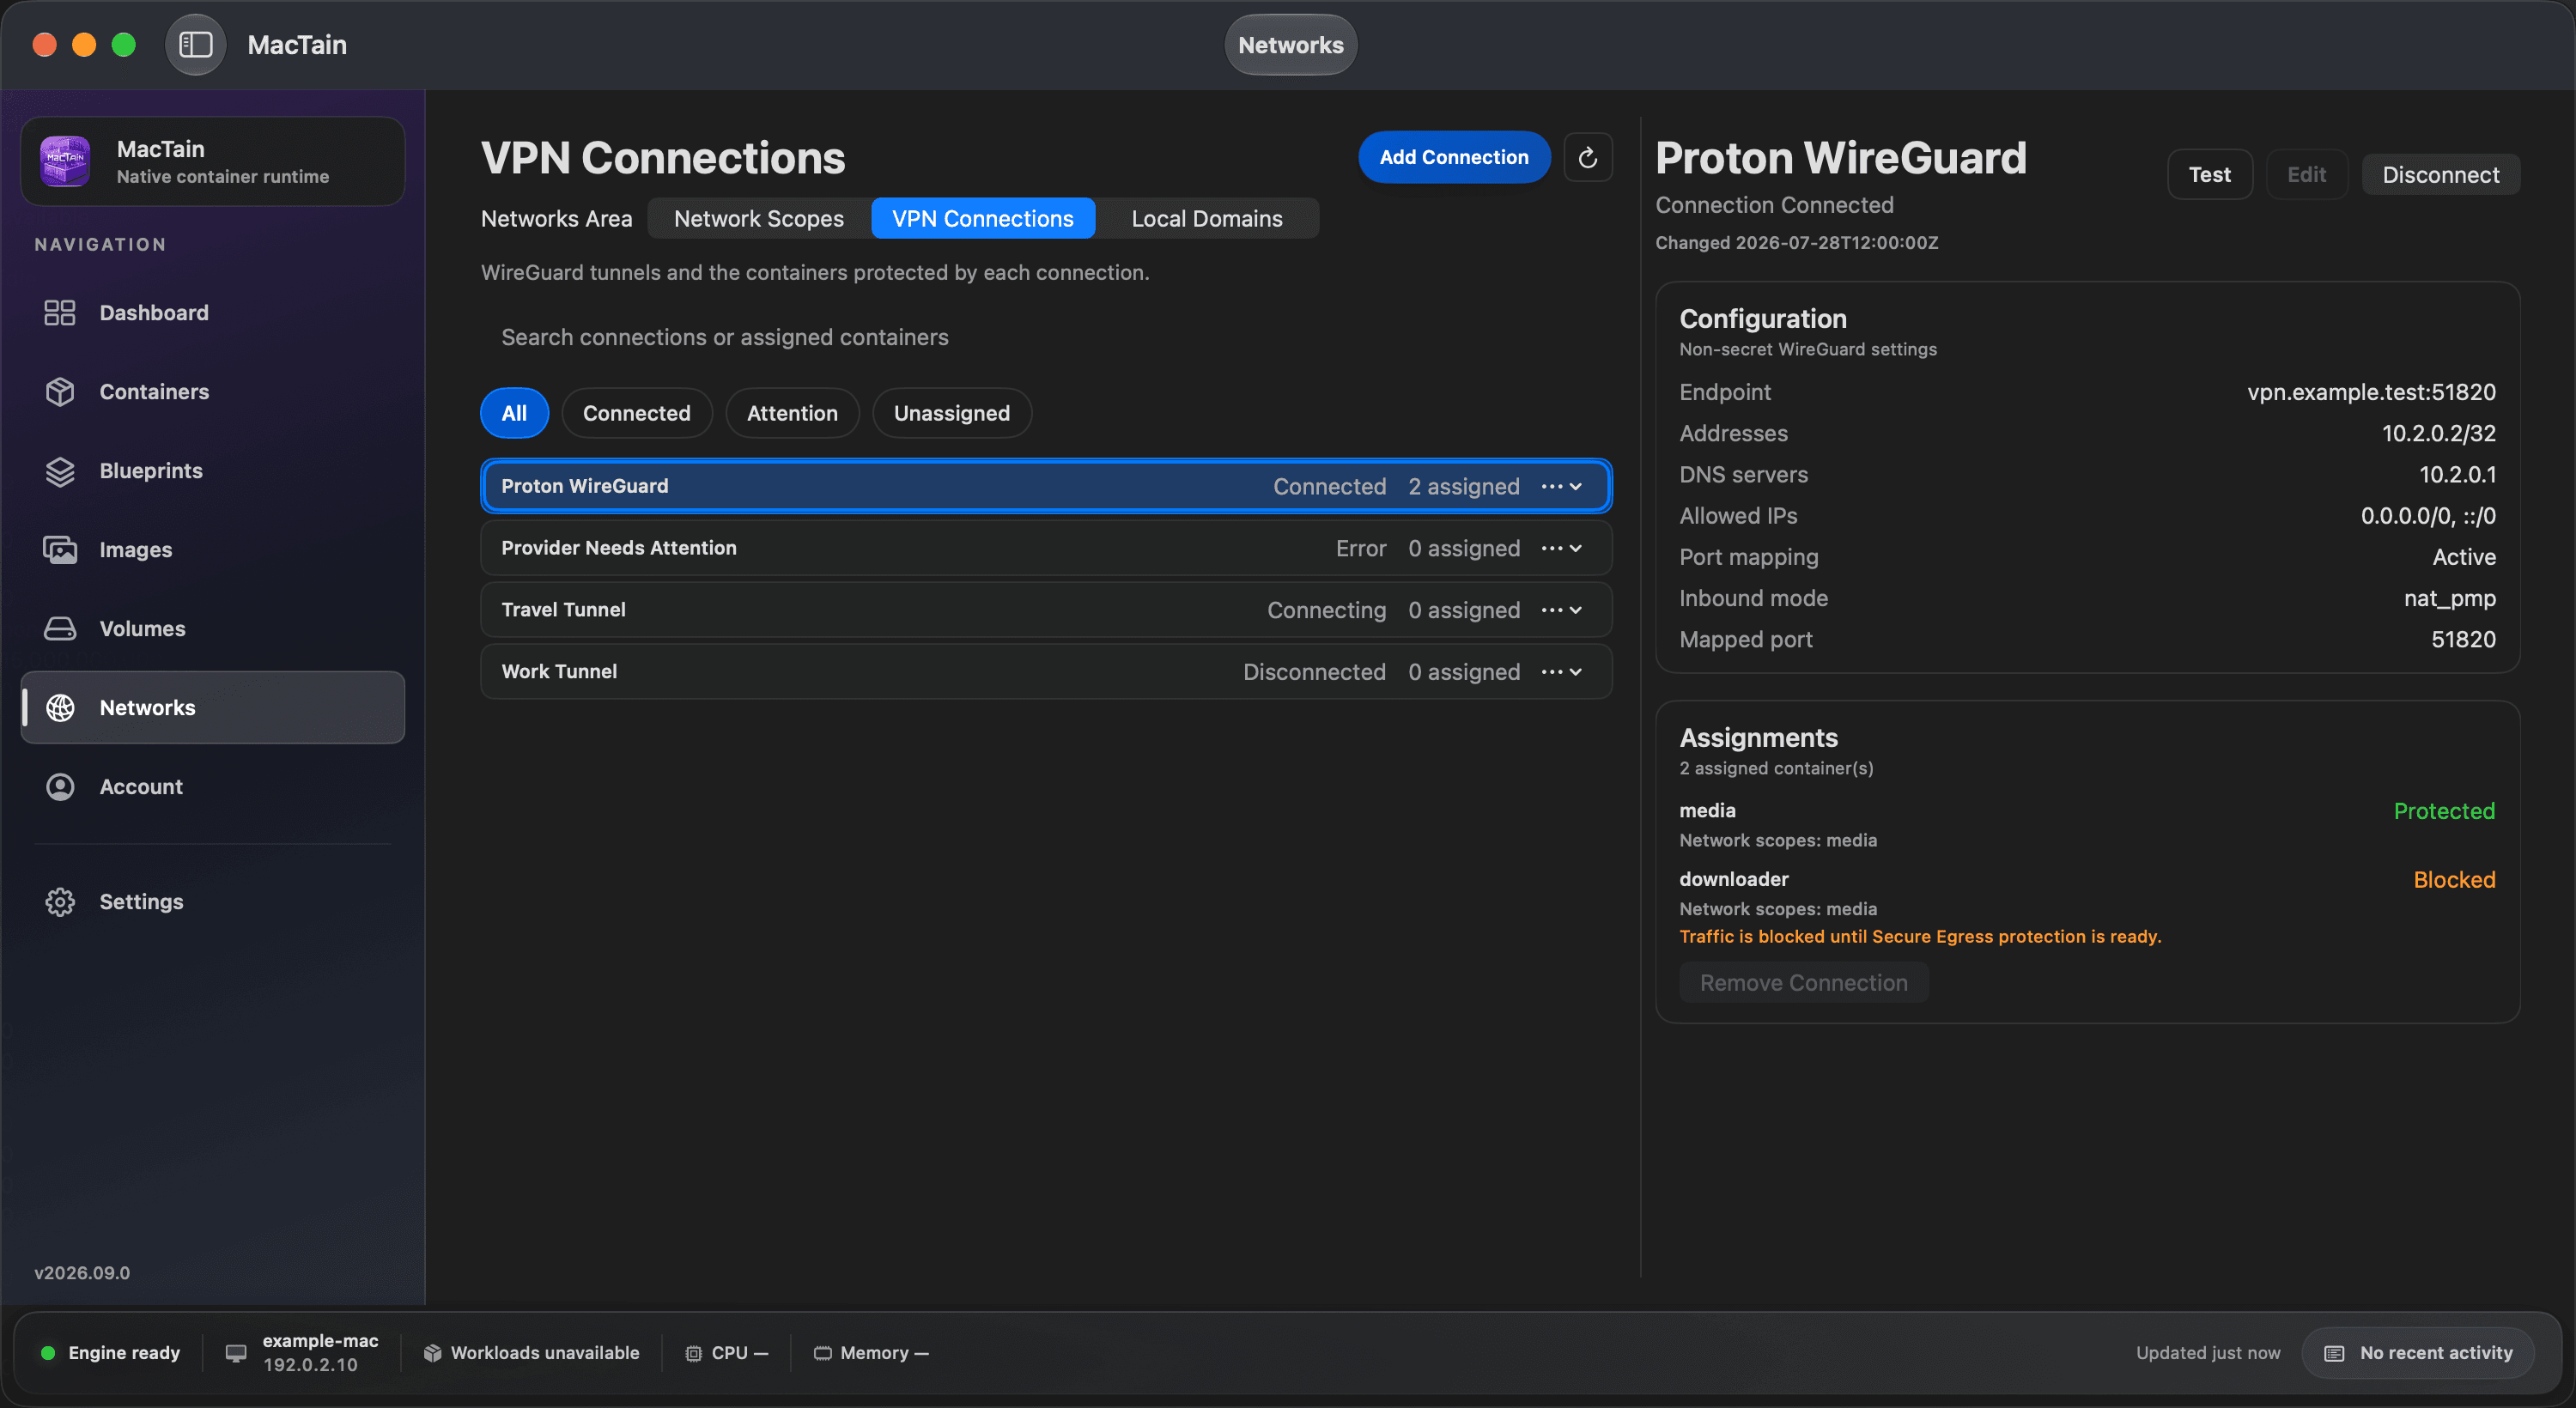The height and width of the screenshot is (1408, 2576).
Task: Select the Work Tunnel connection name
Action: pos(559,672)
